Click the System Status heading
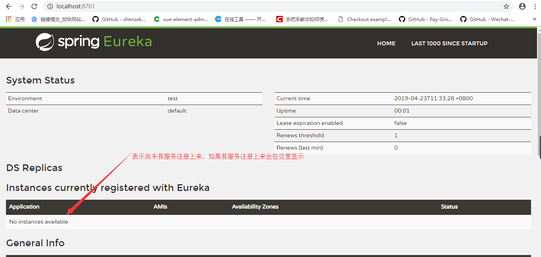This screenshot has height=257, width=541. click(x=41, y=80)
